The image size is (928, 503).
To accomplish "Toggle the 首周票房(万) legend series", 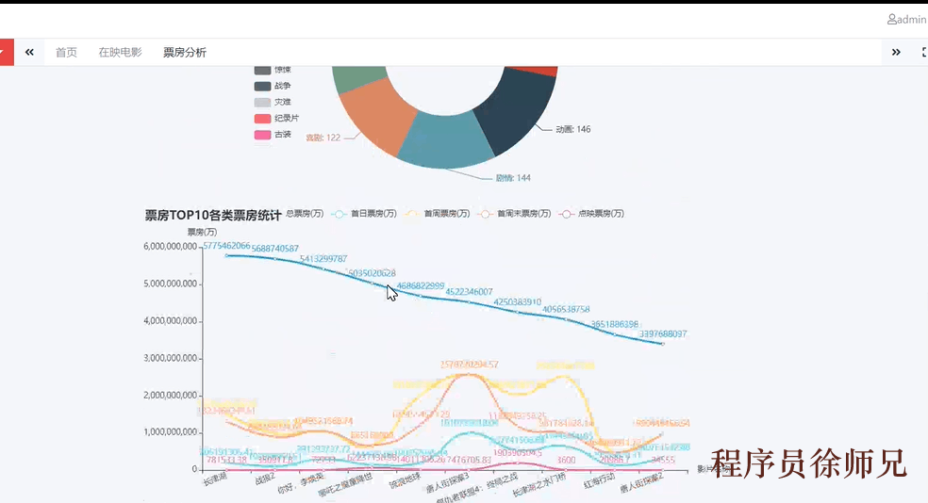I will 438,214.
